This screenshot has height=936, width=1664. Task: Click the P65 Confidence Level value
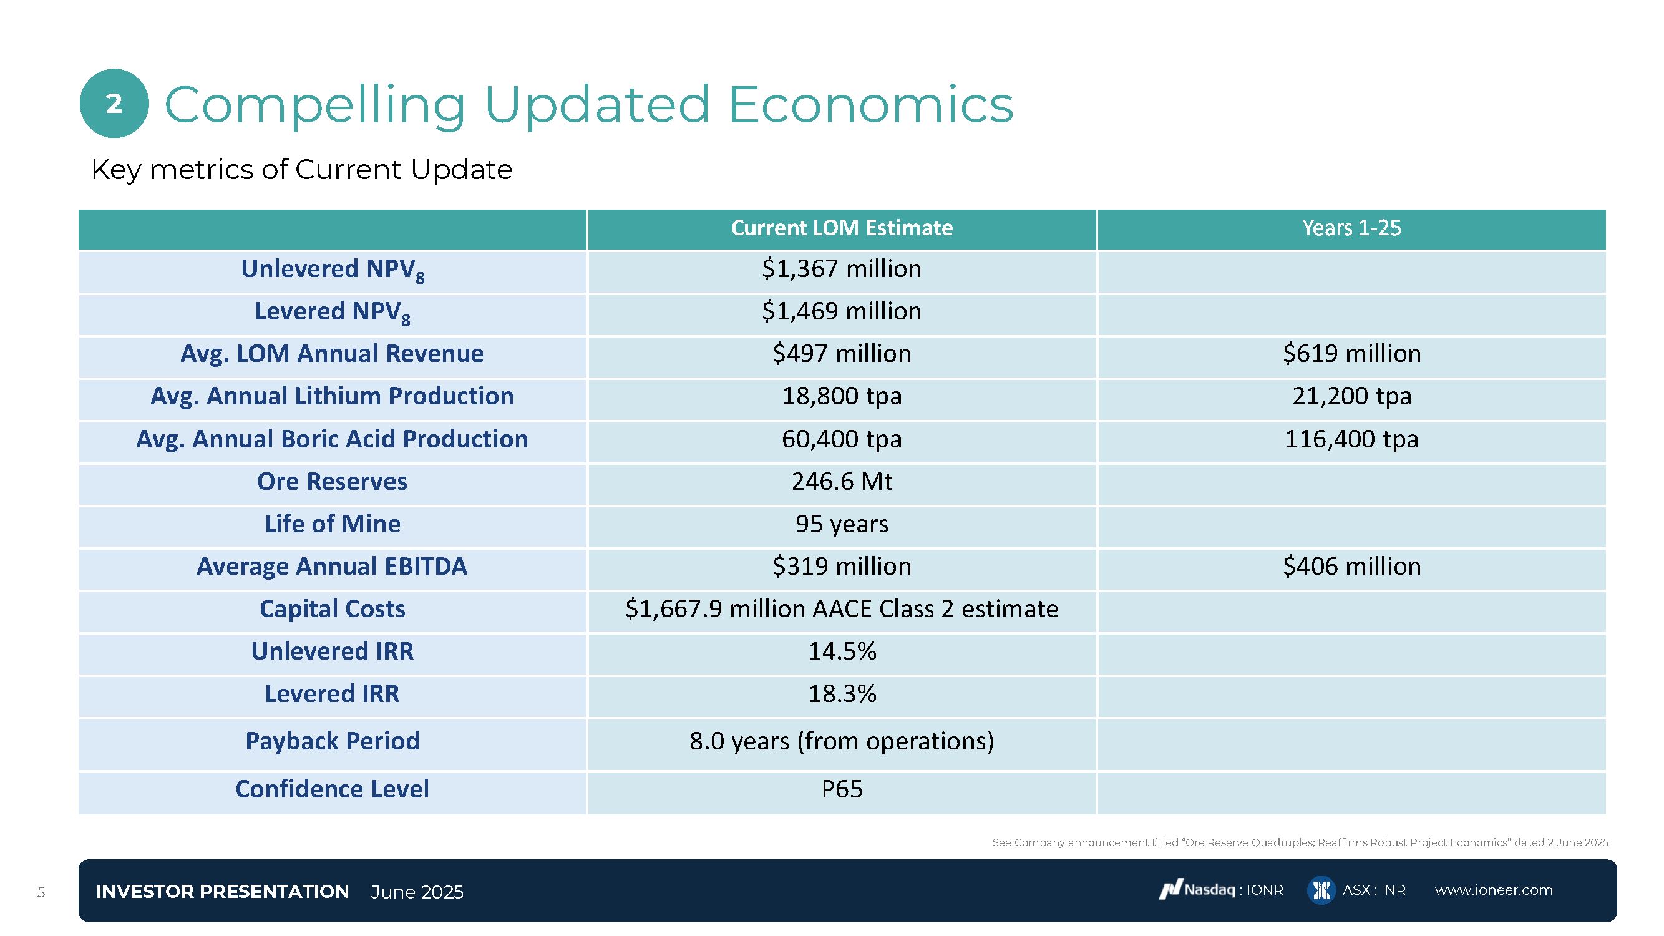(x=842, y=789)
